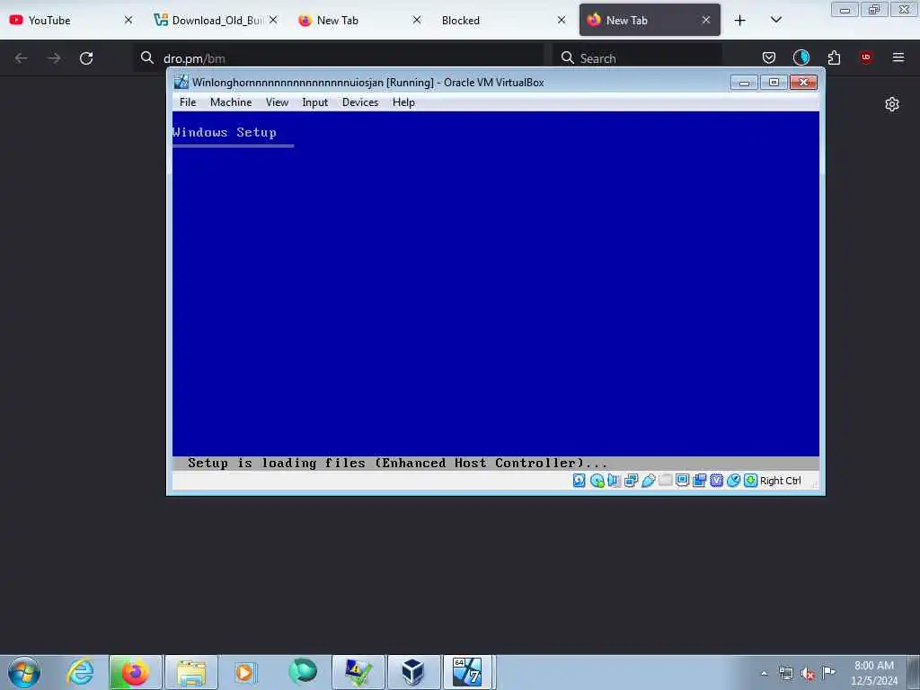920x690 pixels.
Task: Expand the list all tabs chevron
Action: click(775, 20)
